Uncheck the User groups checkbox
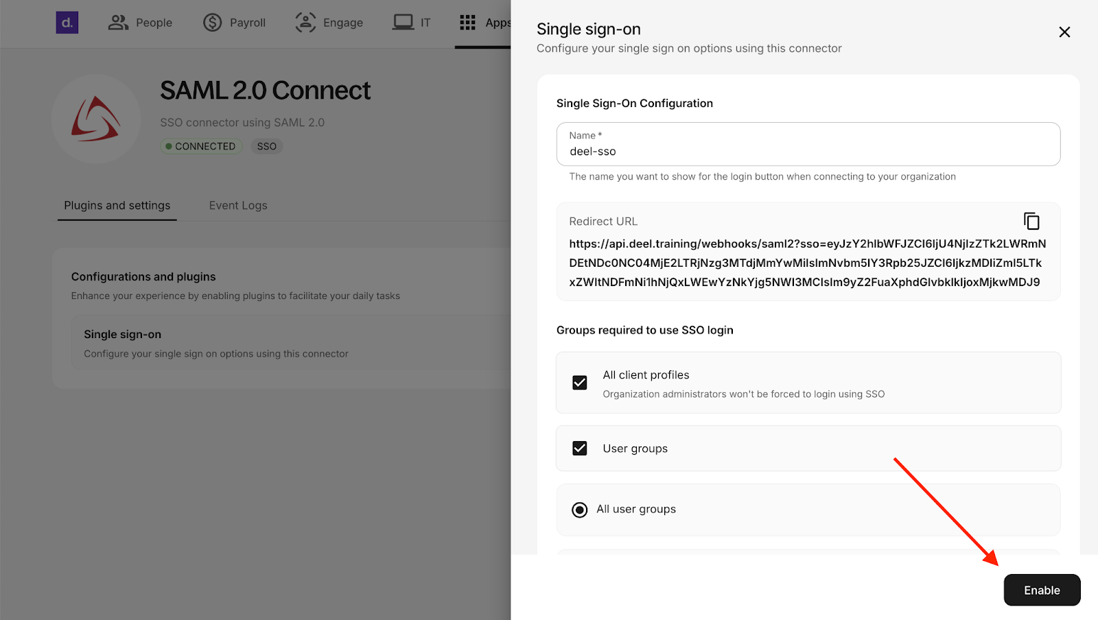The width and height of the screenshot is (1098, 620). coord(580,449)
